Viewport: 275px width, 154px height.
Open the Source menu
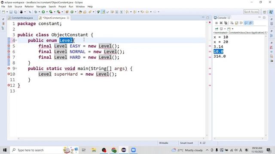pos(18,7)
